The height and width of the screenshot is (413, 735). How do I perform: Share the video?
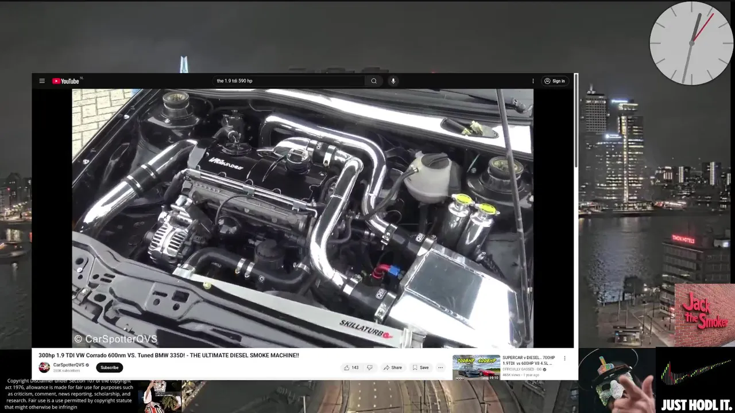393,368
